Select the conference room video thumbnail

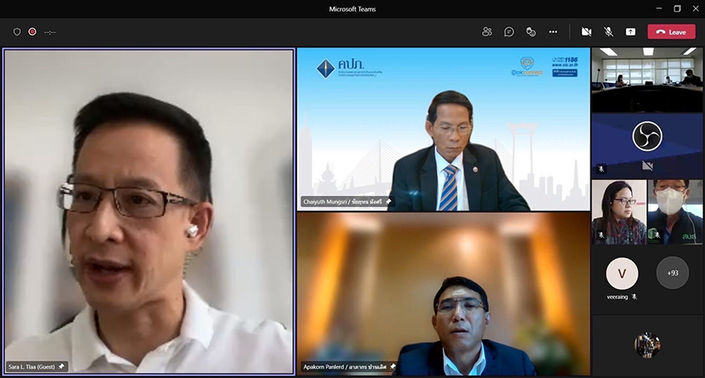click(x=647, y=79)
